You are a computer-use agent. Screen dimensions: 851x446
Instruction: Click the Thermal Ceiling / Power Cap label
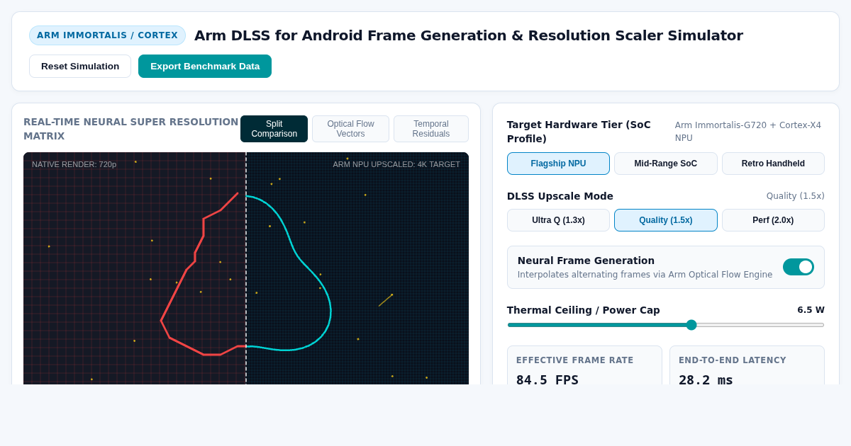tap(583, 310)
